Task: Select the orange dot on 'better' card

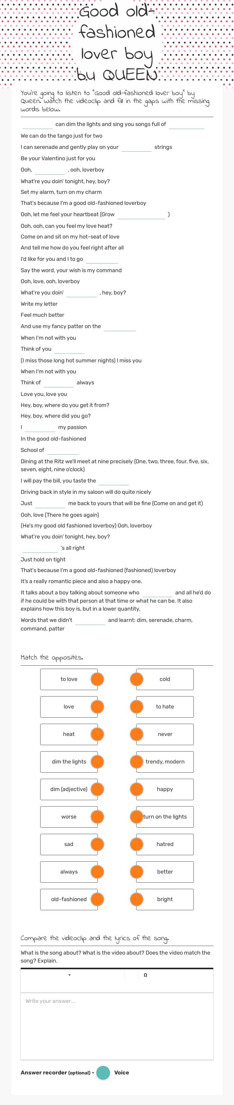Action: coord(136,872)
